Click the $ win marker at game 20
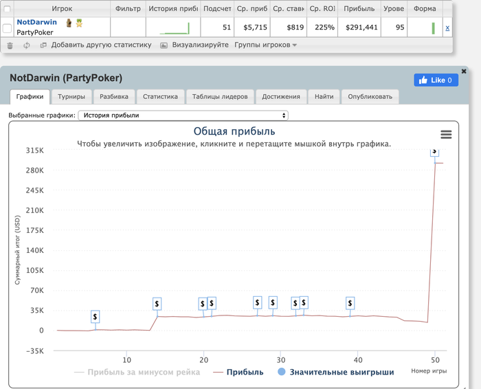Viewport: 481px width, 389px height. pos(203,304)
